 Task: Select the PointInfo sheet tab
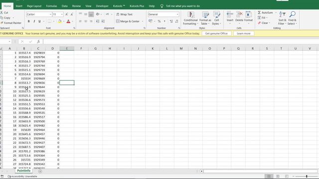pyautogui.click(x=24, y=171)
